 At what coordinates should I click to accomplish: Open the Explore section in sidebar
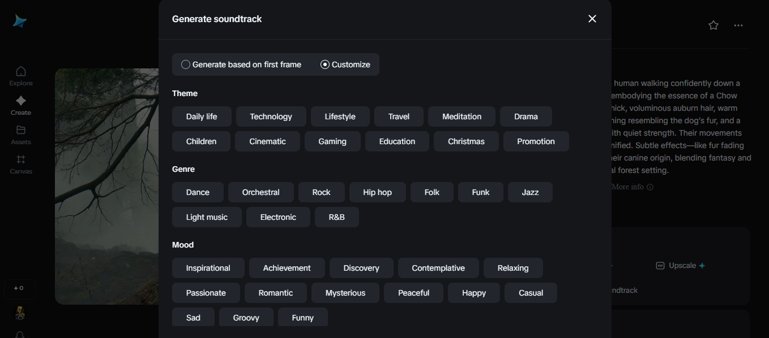click(20, 75)
